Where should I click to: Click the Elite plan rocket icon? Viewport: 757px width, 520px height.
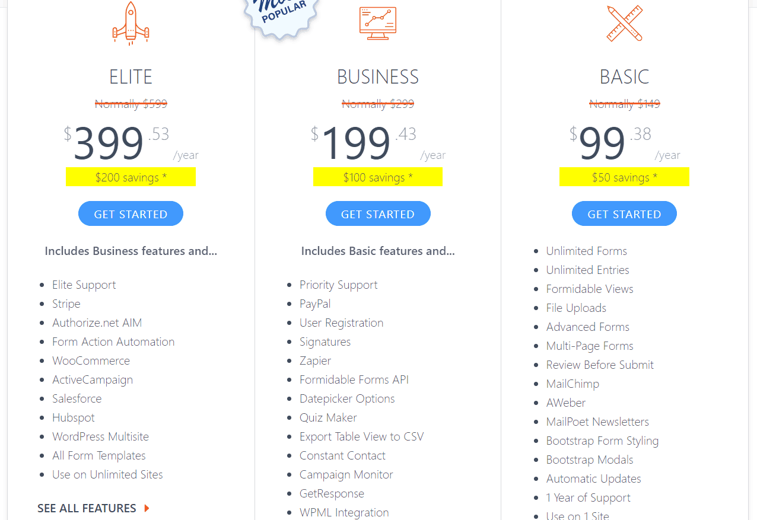(131, 23)
